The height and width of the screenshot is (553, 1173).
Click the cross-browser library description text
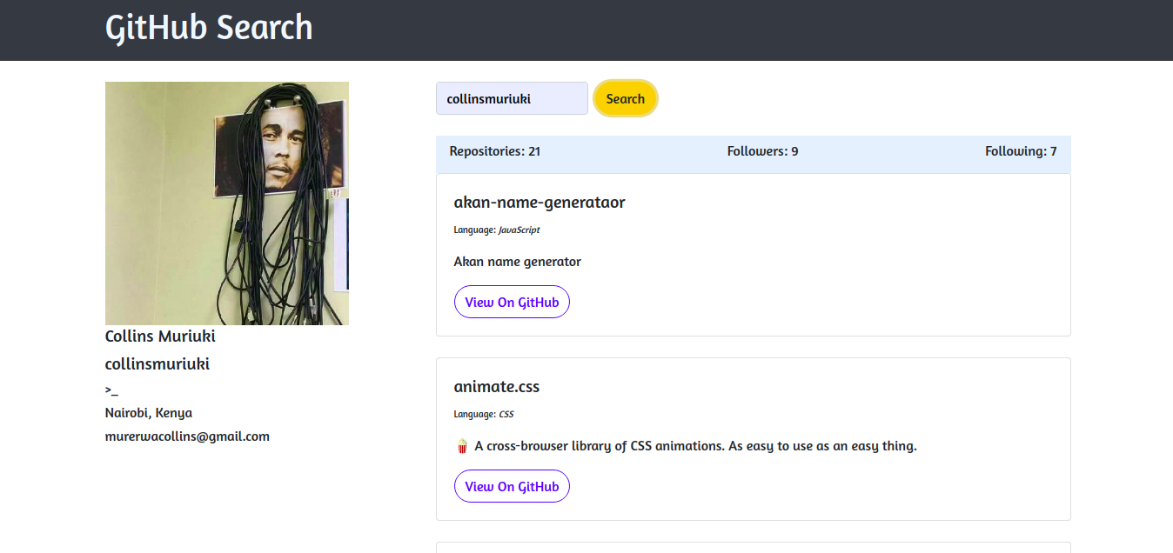tap(695, 446)
